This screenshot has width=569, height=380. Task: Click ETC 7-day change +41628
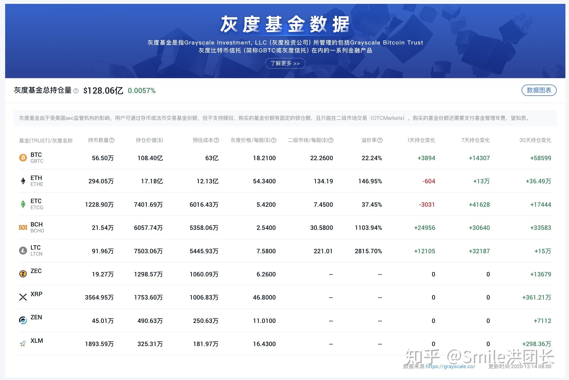point(479,205)
